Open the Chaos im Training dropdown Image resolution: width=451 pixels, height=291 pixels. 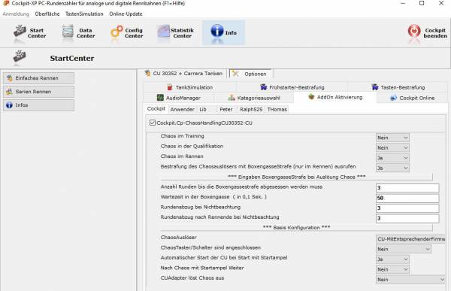coord(392,138)
